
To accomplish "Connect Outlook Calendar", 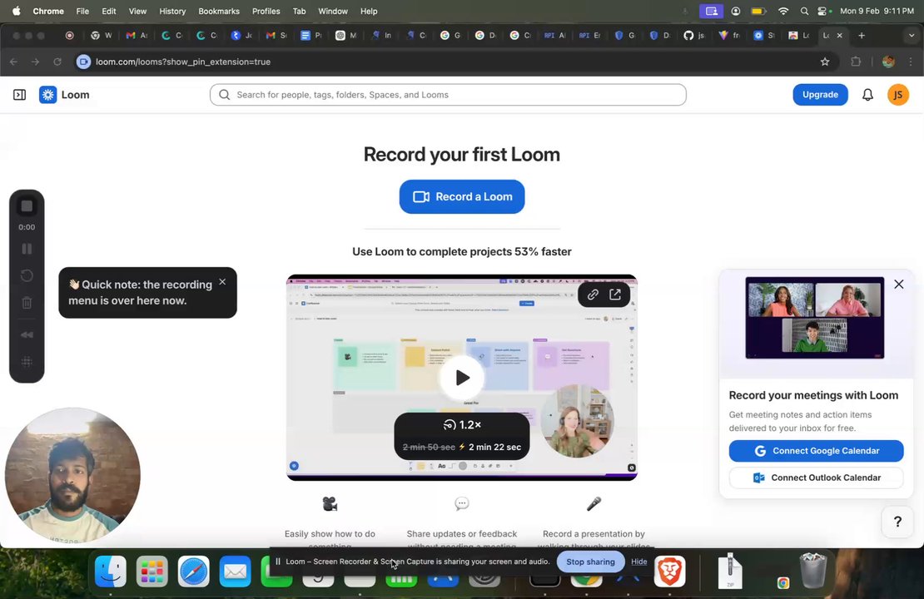I will pyautogui.click(x=816, y=478).
